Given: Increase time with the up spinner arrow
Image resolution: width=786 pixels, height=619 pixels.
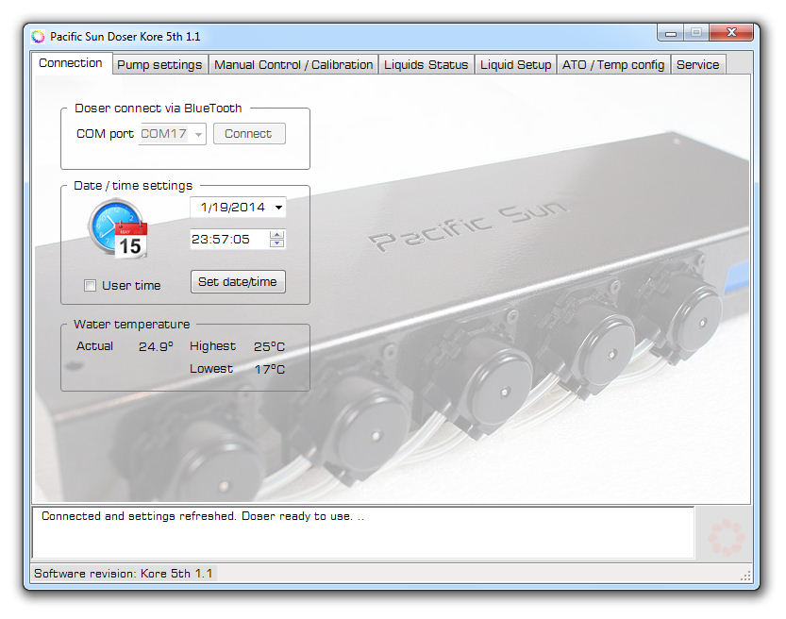Looking at the screenshot, I should pyautogui.click(x=276, y=235).
